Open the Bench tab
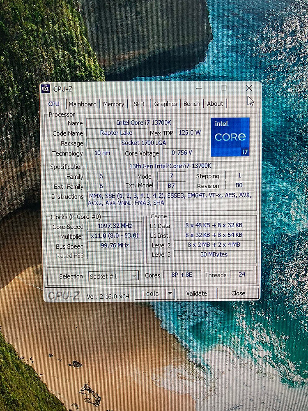 (x=191, y=104)
